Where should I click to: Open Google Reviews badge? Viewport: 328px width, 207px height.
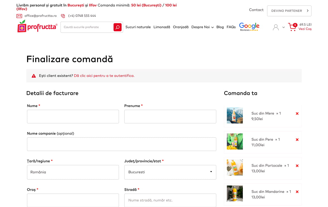[249, 27]
